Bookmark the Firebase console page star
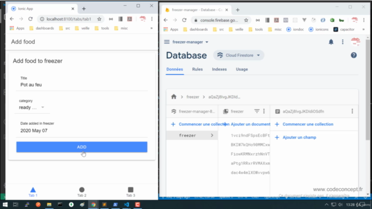This screenshot has height=209, width=372. click(x=246, y=20)
